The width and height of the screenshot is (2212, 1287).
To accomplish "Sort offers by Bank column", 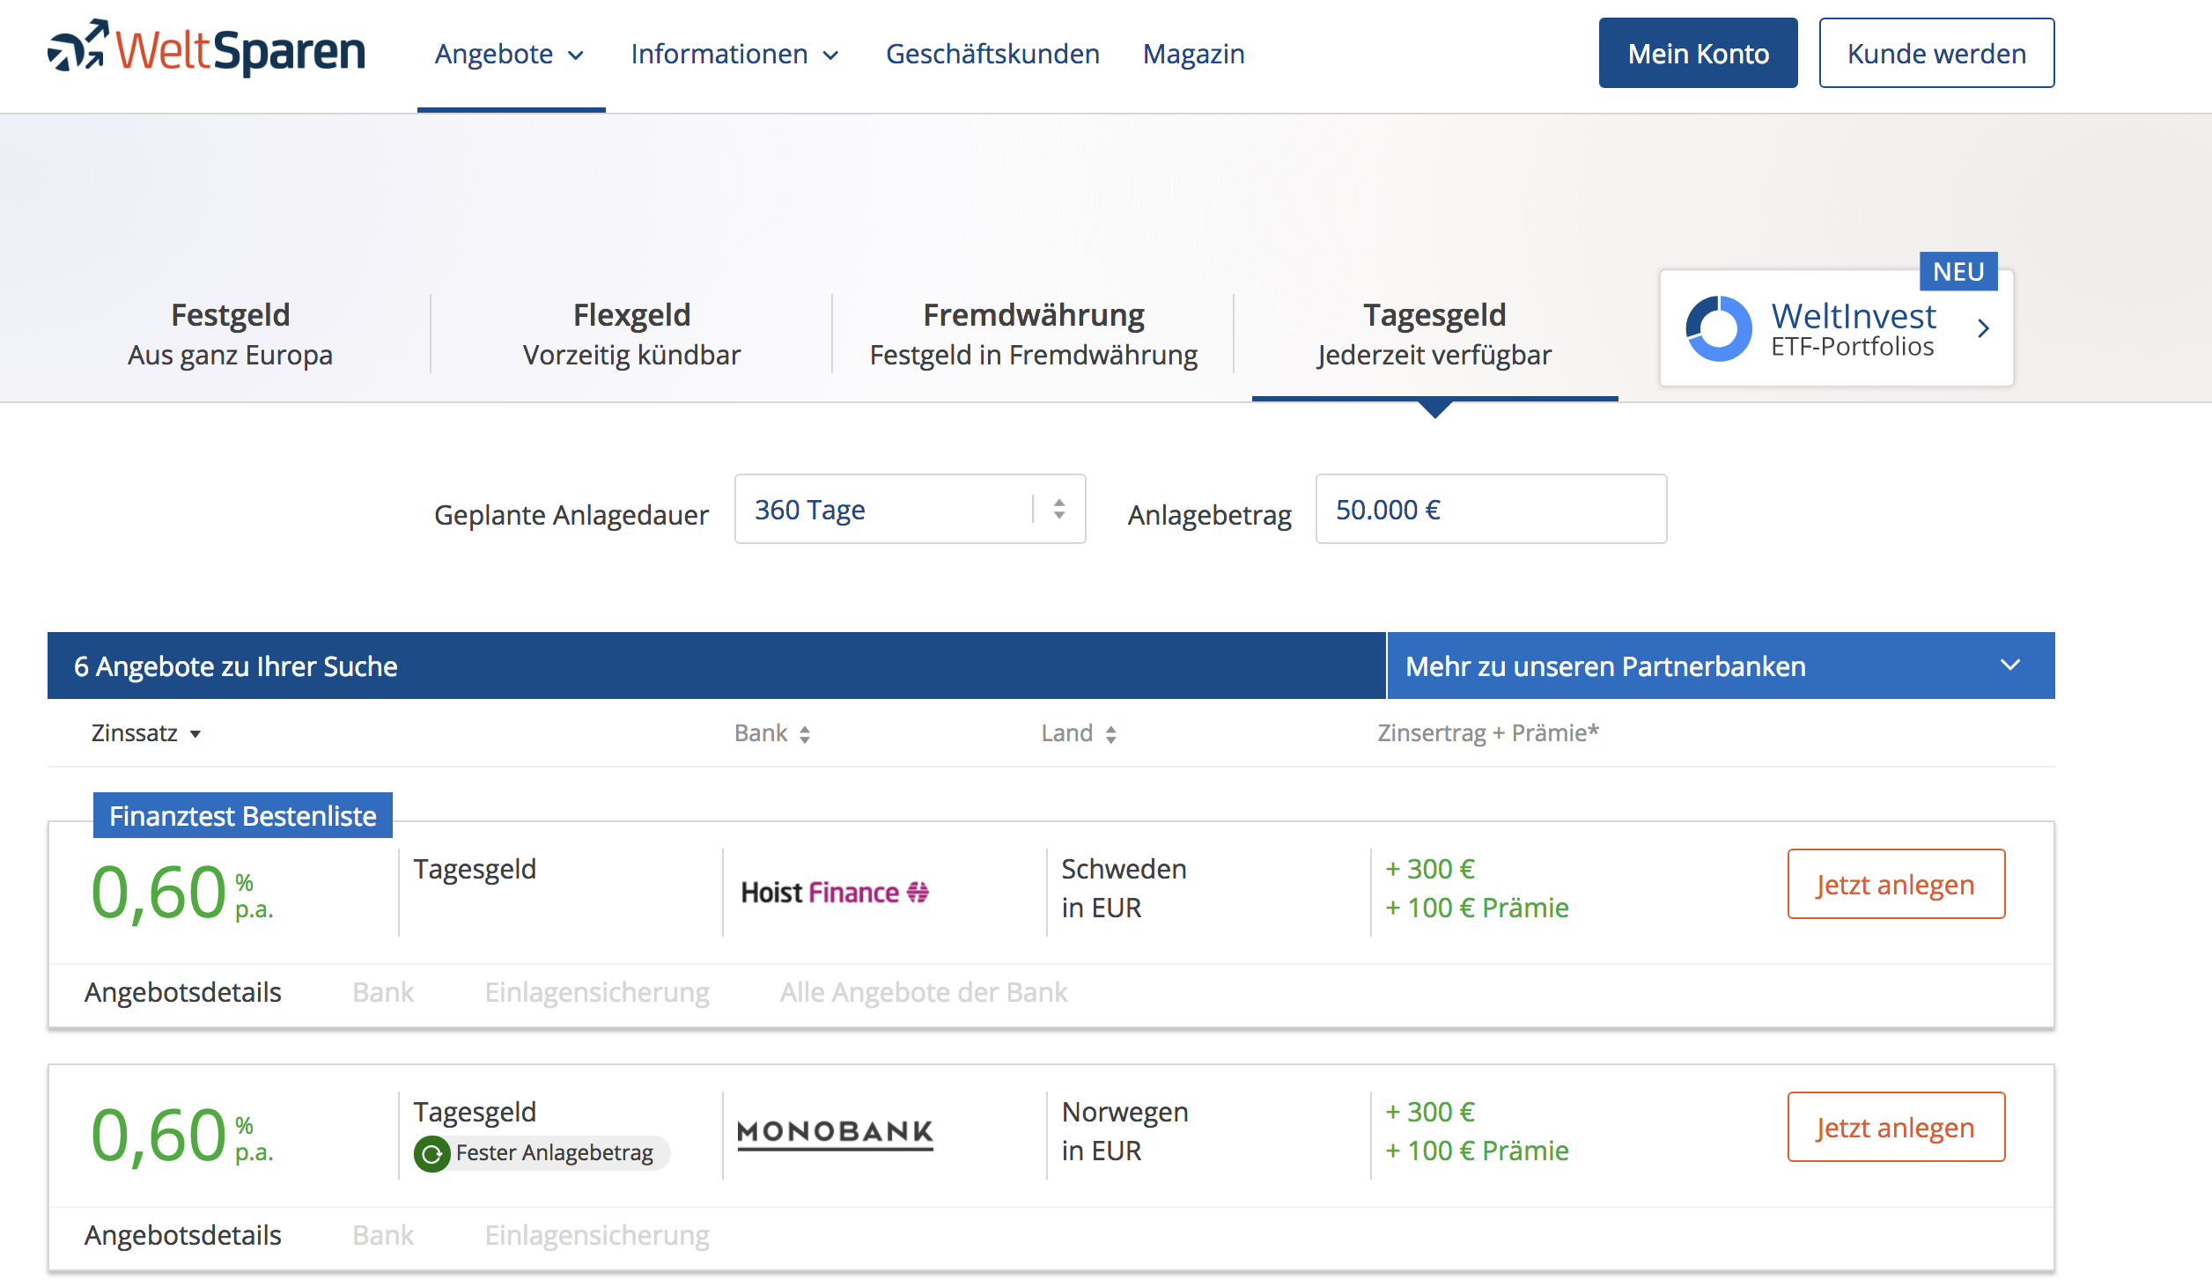I will click(772, 733).
